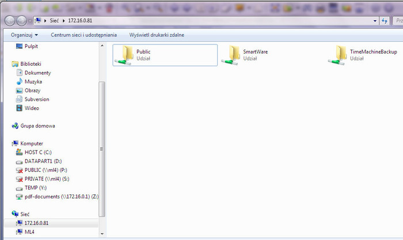
Task: Select the ML4 network computer
Action: pyautogui.click(x=29, y=231)
